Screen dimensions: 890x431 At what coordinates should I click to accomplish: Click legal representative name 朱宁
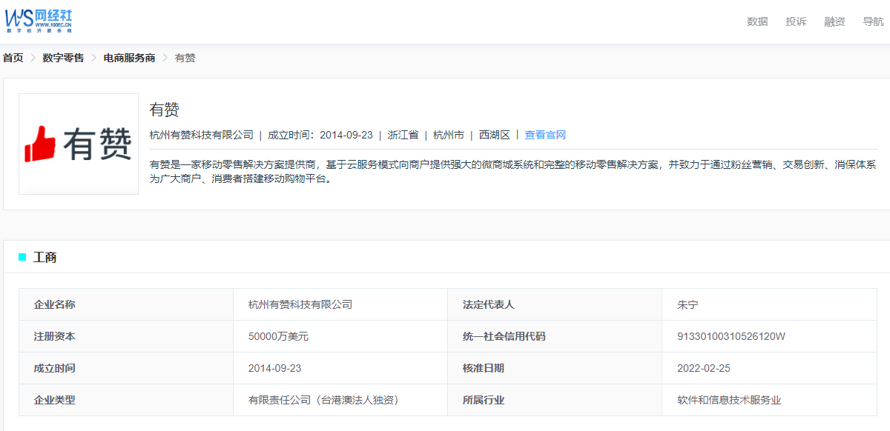(x=688, y=304)
